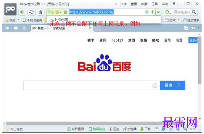
Task: Close the 百度一下 tab
Action: point(90,28)
